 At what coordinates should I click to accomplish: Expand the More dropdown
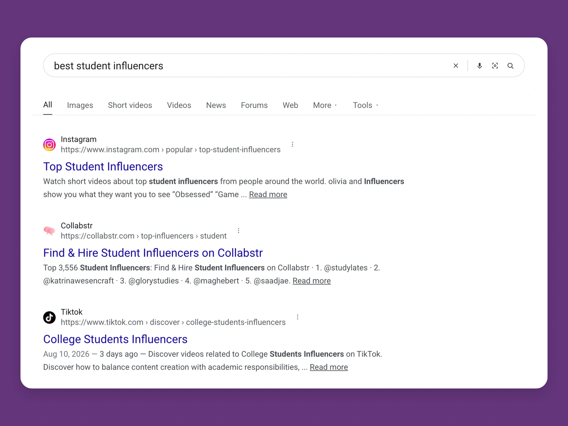click(325, 105)
